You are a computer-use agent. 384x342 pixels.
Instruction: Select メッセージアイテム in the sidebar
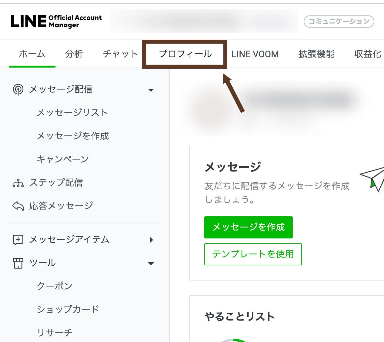[69, 240]
